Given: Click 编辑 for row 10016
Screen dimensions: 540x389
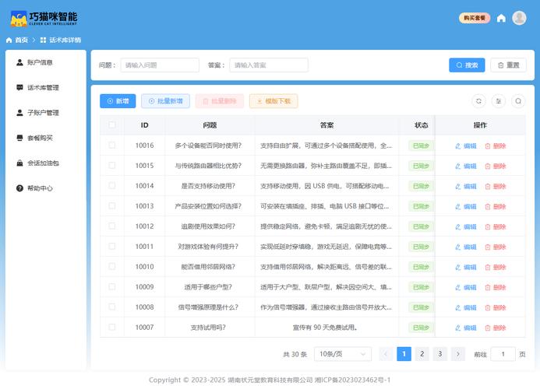Looking at the screenshot, I should coord(466,145).
